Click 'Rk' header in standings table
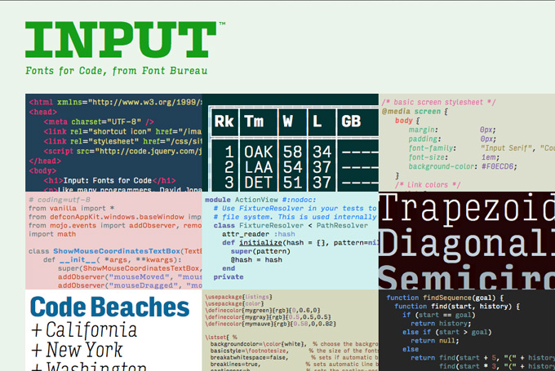 coord(224,121)
